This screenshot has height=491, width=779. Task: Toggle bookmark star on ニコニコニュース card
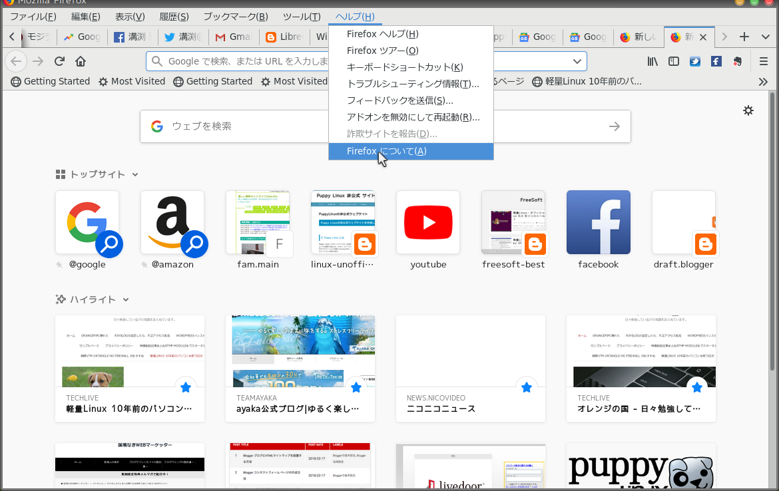point(527,387)
